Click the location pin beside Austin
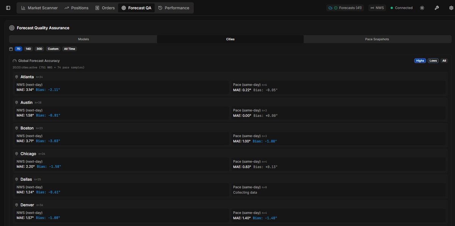The width and height of the screenshot is (455, 226). [17, 102]
